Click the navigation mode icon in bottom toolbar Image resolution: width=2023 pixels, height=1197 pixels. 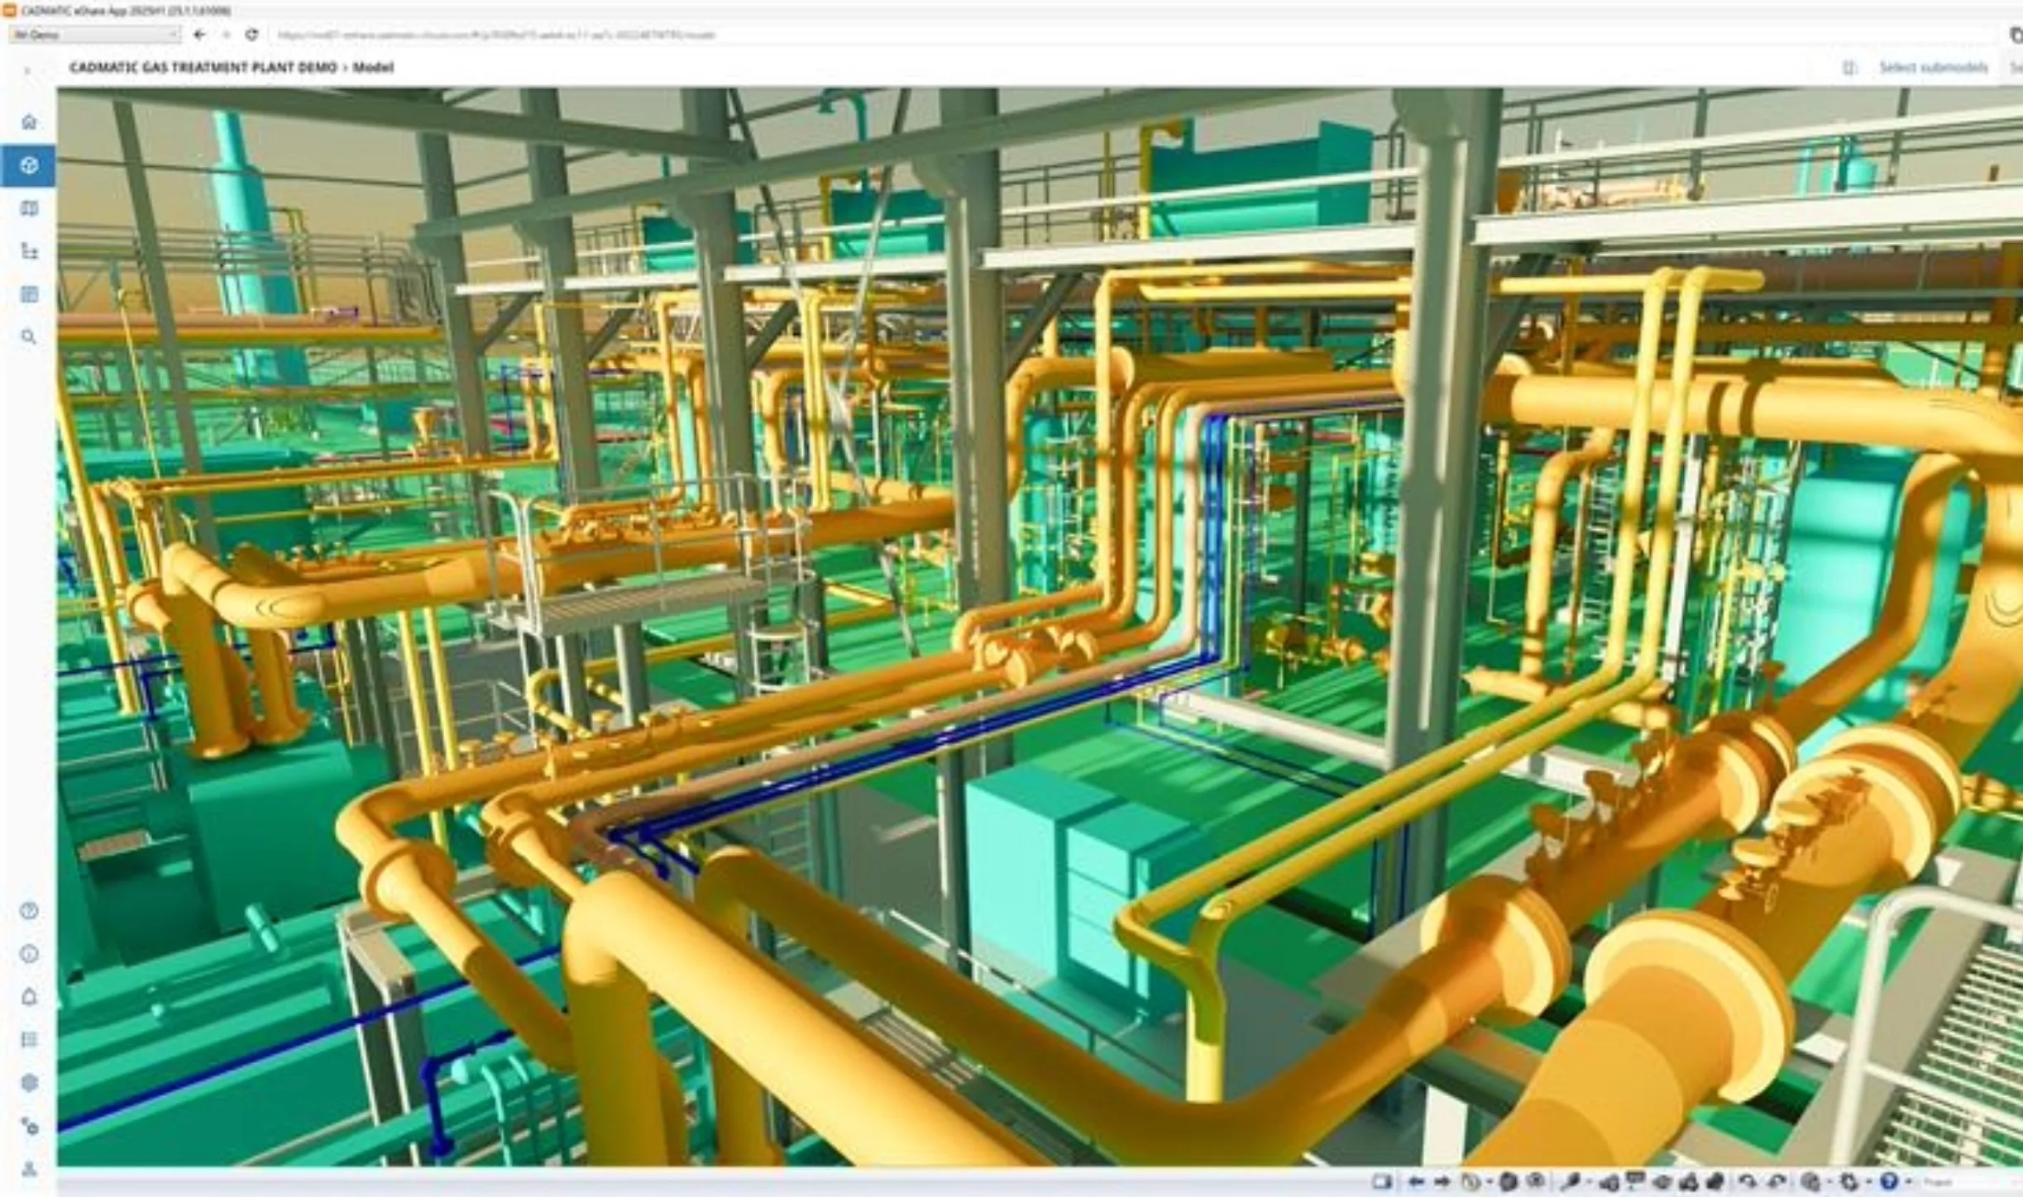point(1471,1182)
